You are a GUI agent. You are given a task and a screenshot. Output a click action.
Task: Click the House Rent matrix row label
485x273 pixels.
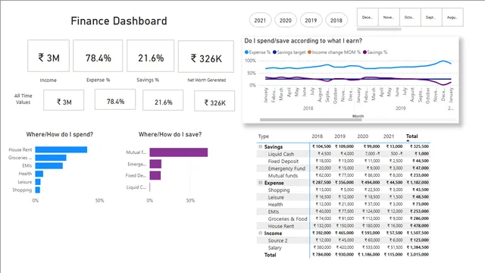281,226
